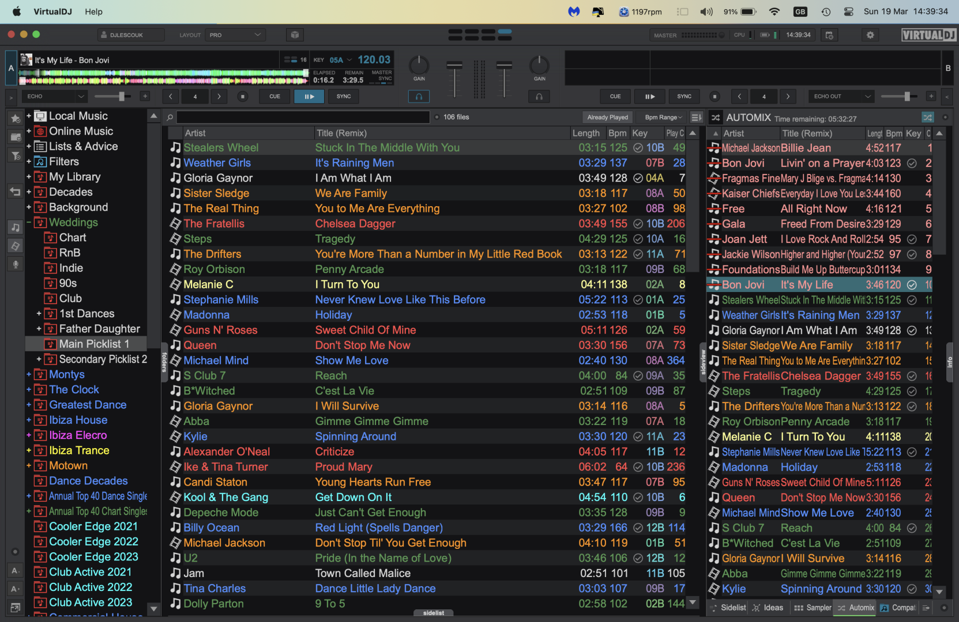Open deck A ECHO effect dropdown
The image size is (959, 622).
point(54,96)
